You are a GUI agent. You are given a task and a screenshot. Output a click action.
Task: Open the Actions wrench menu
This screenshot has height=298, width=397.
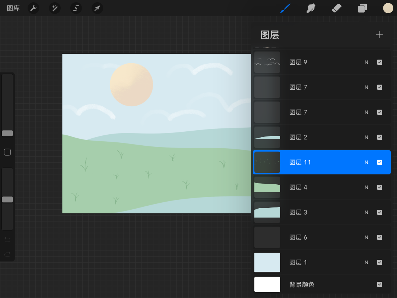tap(33, 8)
